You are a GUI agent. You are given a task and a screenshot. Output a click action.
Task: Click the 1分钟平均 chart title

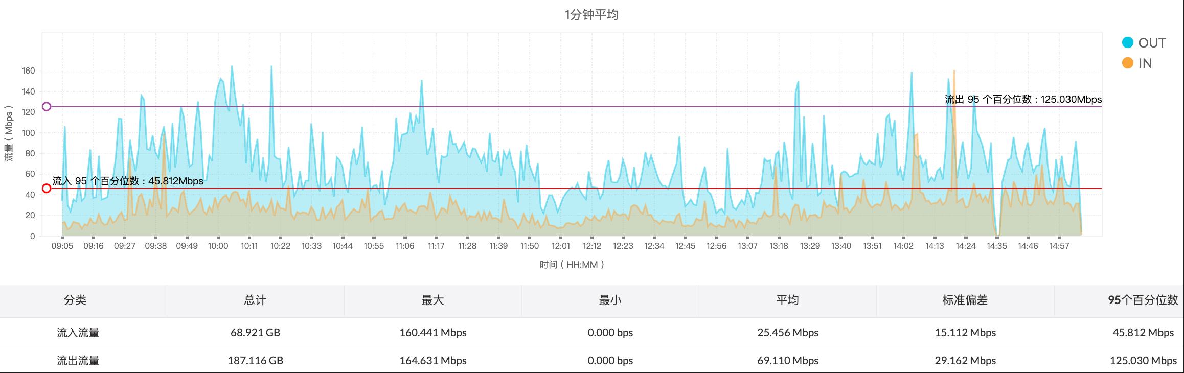pos(591,15)
